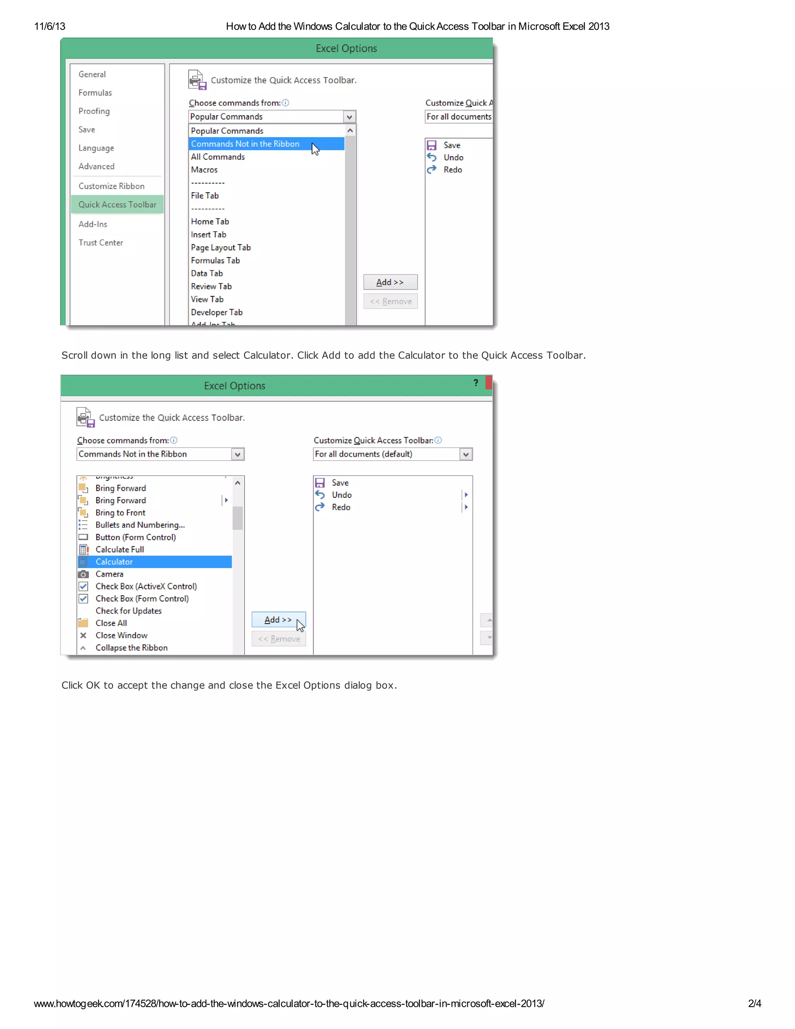Select Check Box (Form Control) item

(142, 598)
